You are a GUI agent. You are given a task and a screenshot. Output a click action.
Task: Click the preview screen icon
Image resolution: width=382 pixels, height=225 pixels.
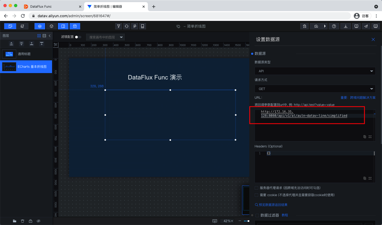click(x=375, y=26)
